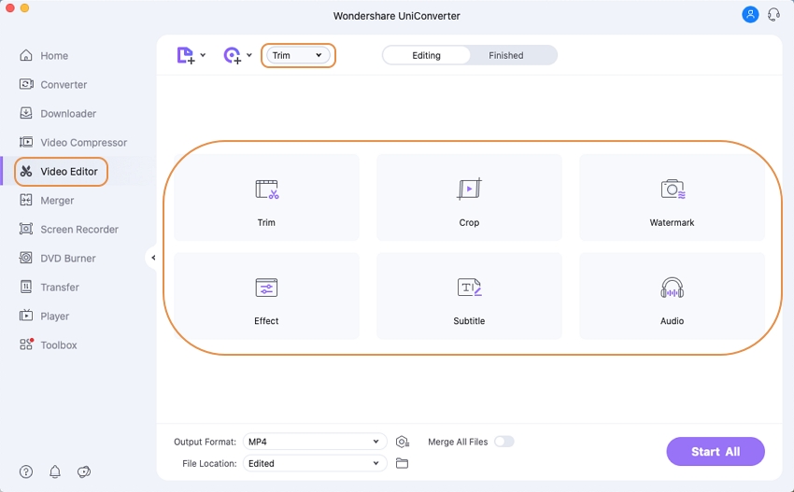The width and height of the screenshot is (794, 492).
Task: Open the Crop tool card
Action: 469,198
